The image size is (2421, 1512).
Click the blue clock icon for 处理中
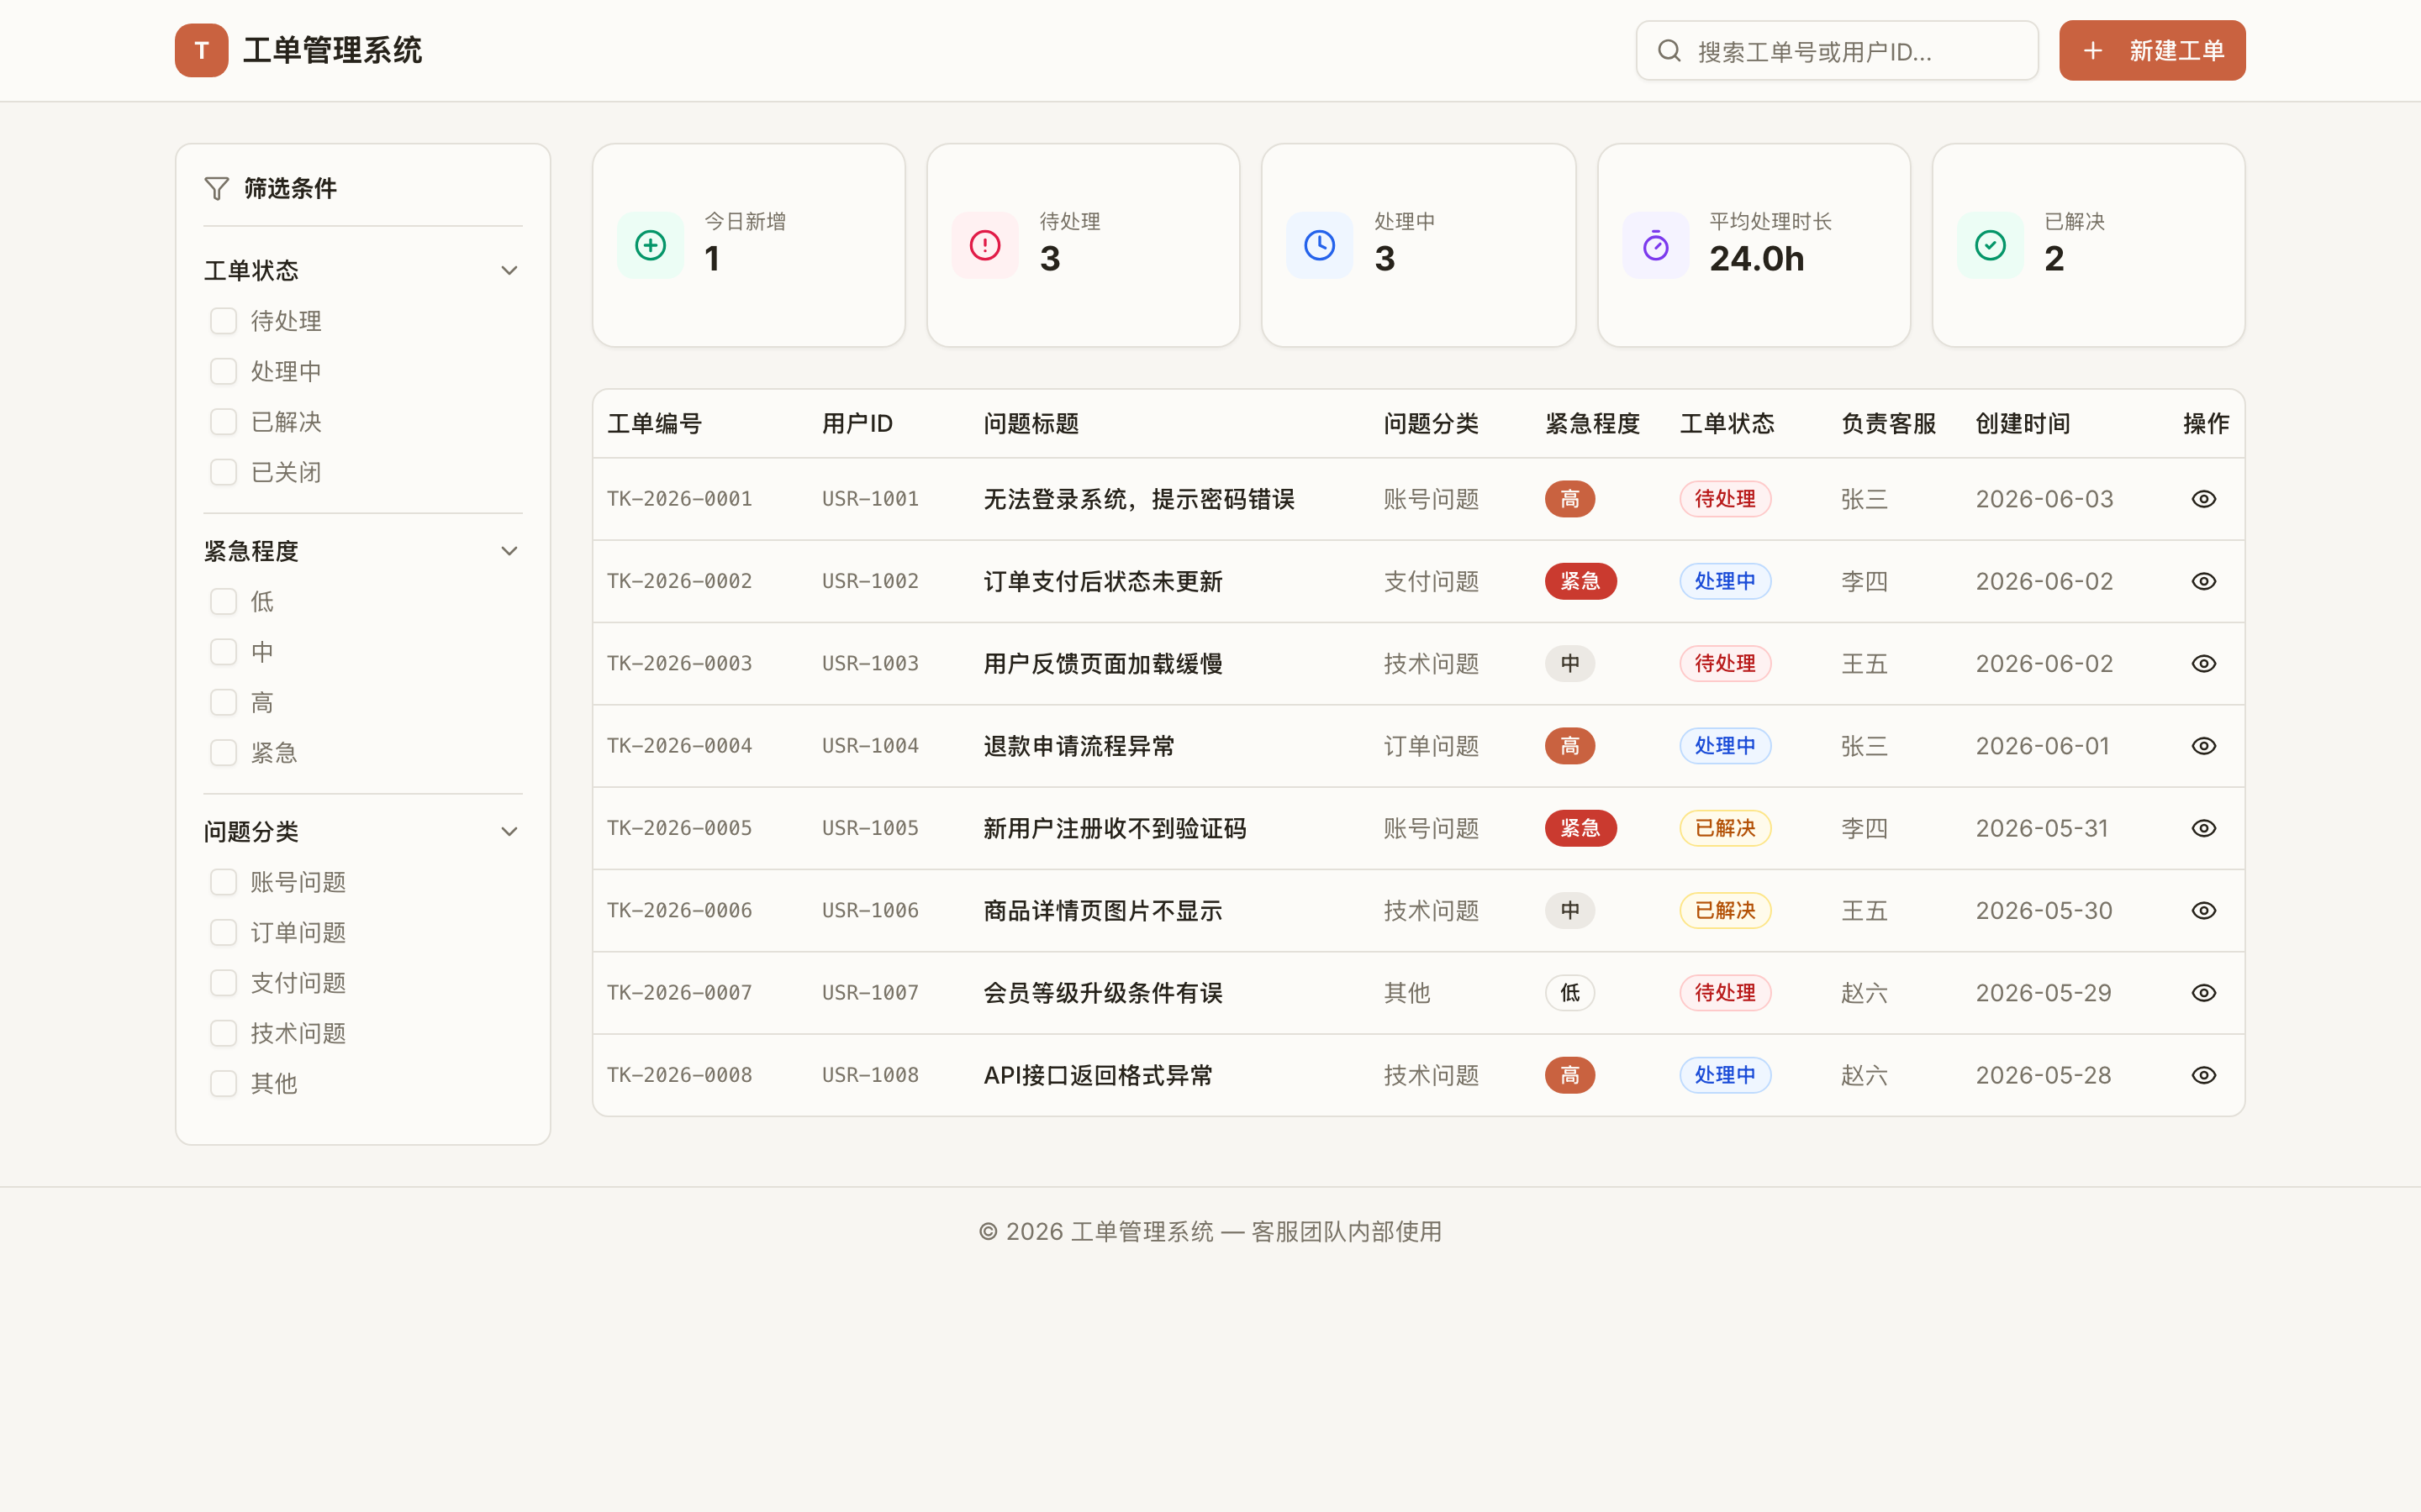click(x=1320, y=245)
